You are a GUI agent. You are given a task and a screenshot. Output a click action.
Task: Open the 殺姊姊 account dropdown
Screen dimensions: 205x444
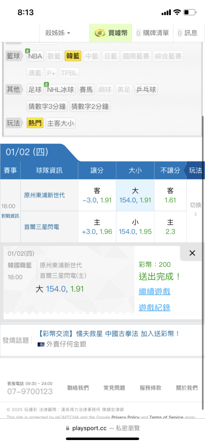coord(58,33)
